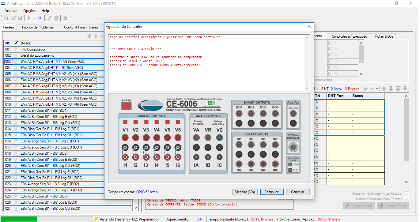Click the report document toolbar icon
Image resolution: width=420 pixels, height=222 pixels.
[x=65, y=18]
